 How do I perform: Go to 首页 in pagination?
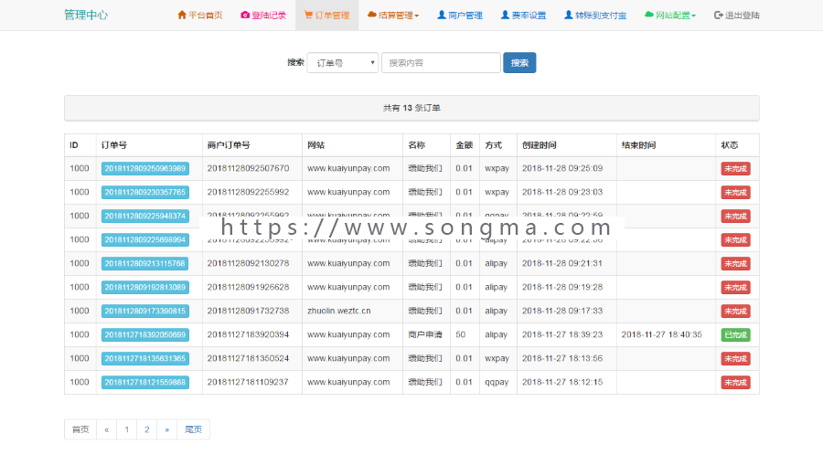click(80, 429)
